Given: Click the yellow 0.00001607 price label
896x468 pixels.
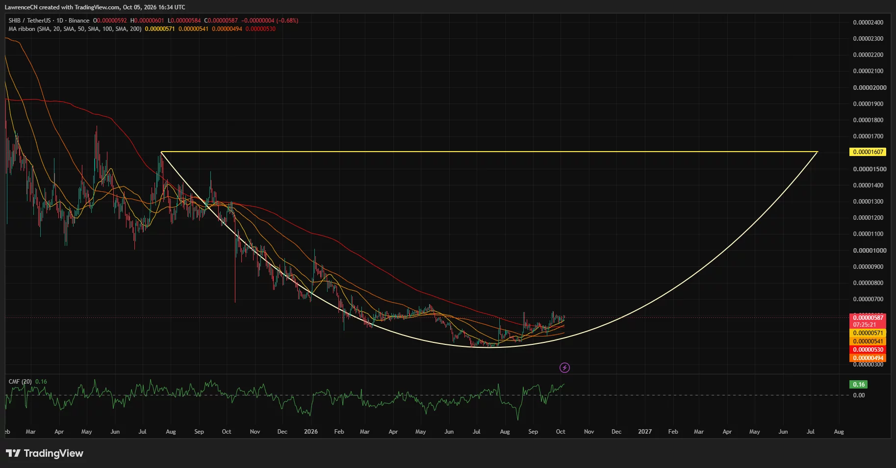Looking at the screenshot, I should (868, 152).
